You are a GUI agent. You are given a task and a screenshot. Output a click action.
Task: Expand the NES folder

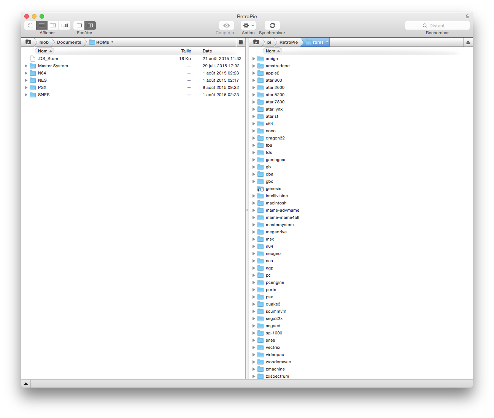tap(26, 80)
